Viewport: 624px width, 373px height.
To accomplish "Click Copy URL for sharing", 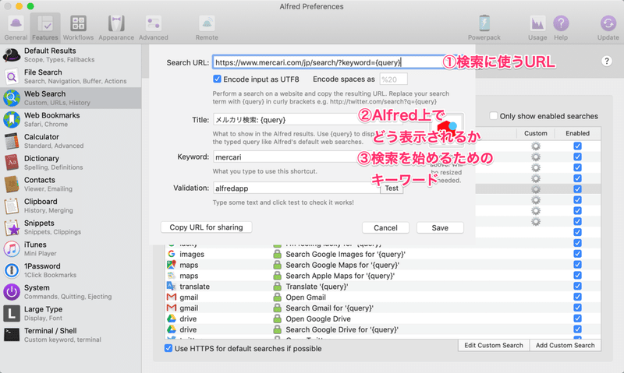I will tap(206, 227).
